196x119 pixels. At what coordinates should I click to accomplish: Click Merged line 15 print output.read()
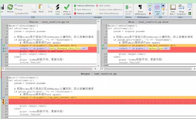click(33, 106)
